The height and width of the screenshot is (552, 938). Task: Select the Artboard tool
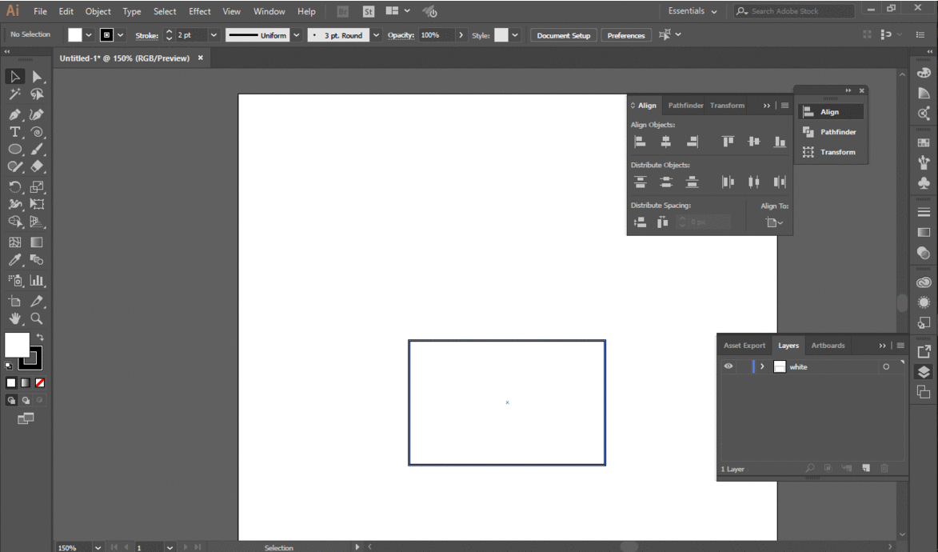click(15, 301)
